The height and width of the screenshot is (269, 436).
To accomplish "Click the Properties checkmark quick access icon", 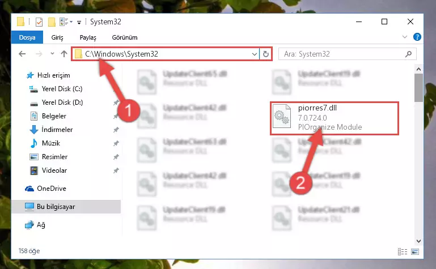I will click(x=39, y=22).
